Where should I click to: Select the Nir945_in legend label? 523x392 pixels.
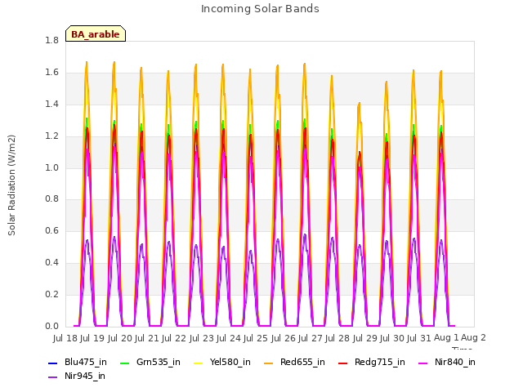(x=85, y=376)
